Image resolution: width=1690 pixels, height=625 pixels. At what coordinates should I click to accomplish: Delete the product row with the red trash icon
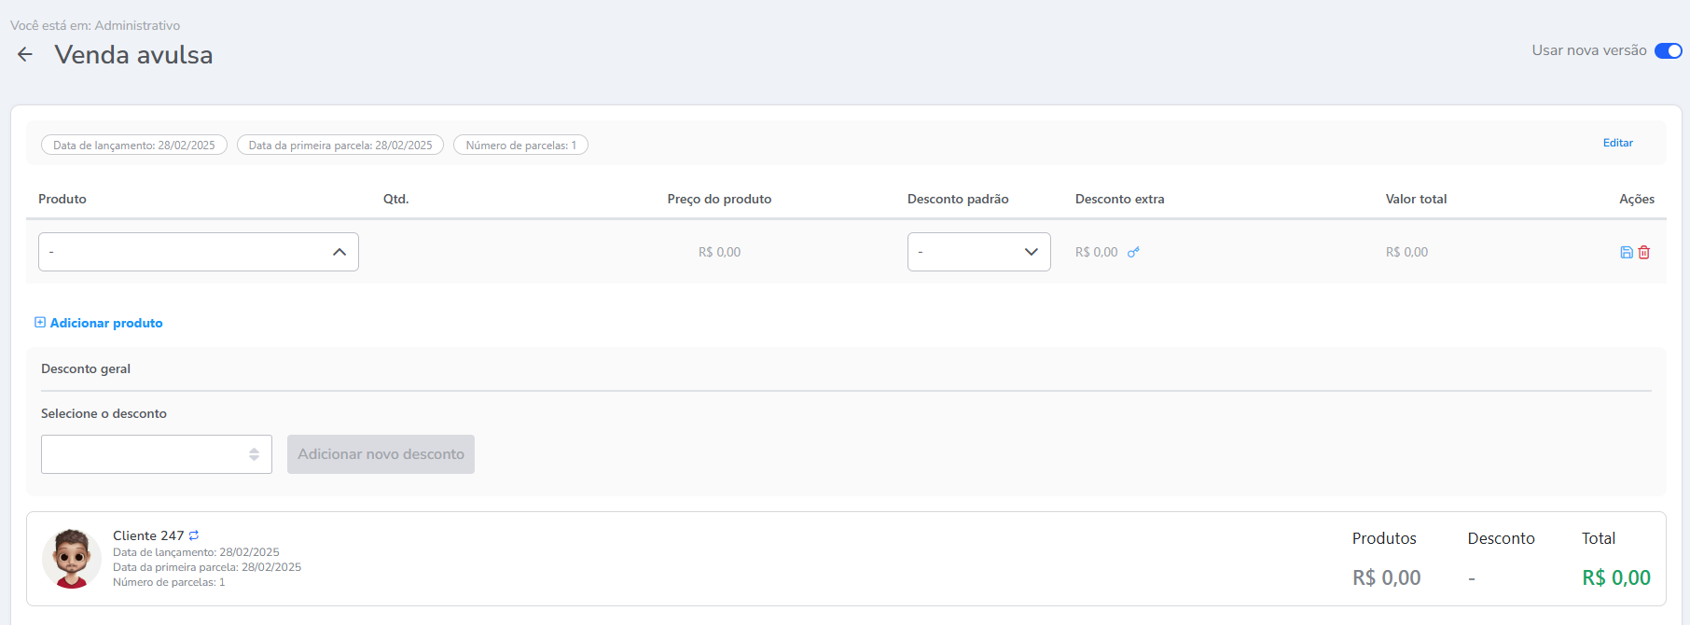[x=1644, y=252]
